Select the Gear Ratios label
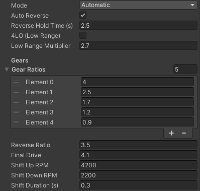The width and height of the screenshot is (200, 191). tap(29, 70)
